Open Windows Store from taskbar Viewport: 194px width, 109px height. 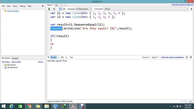[x=20, y=106]
